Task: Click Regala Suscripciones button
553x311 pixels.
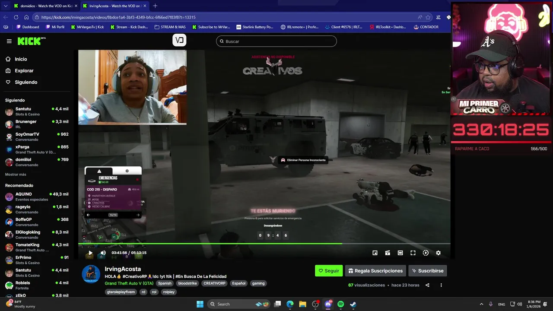Action: coord(375,271)
